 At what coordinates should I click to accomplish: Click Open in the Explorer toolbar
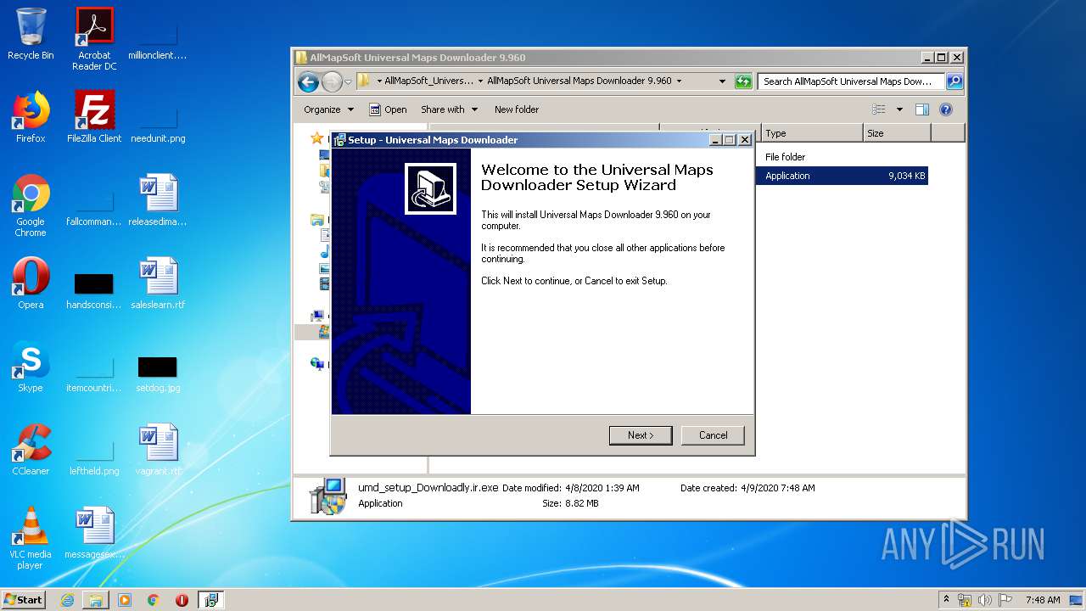point(389,109)
